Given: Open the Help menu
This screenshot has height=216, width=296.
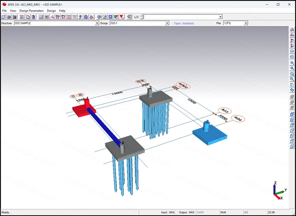Looking at the screenshot, I should [62, 11].
